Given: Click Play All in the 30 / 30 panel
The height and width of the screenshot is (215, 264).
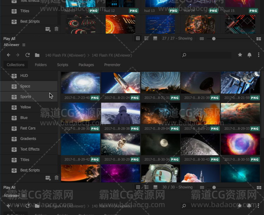Looking at the screenshot, I should coord(9,188).
